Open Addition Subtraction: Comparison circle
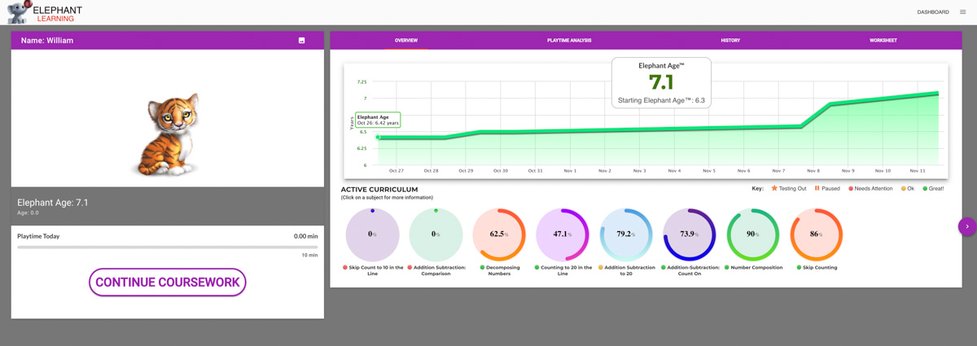 [x=436, y=234]
